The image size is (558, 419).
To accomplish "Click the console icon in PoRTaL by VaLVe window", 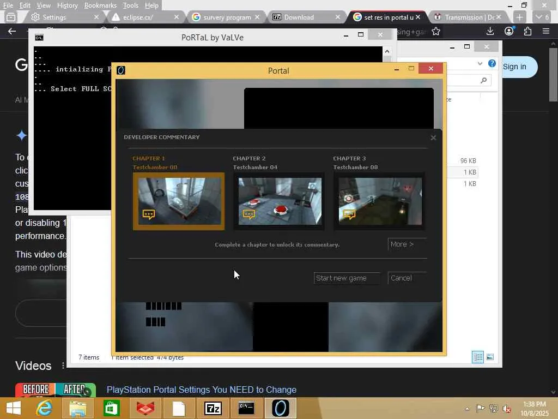I will (39, 38).
